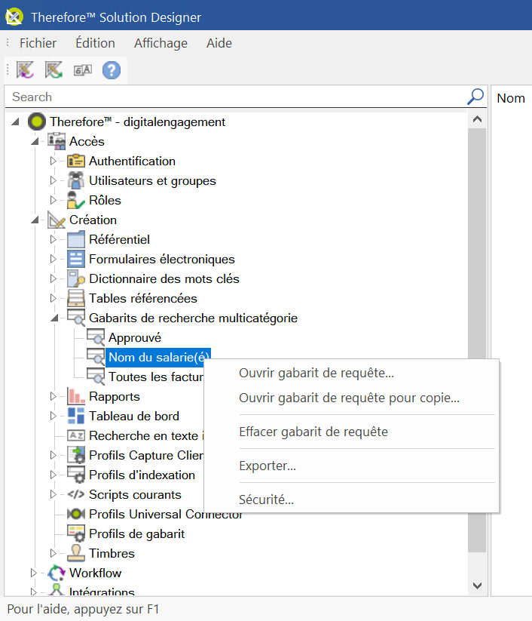
Task: Select the Approuvé tree item
Action: [x=135, y=337]
